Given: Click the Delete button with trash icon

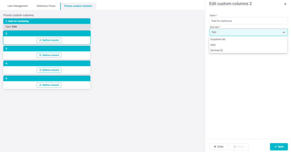Looking at the screenshot, I should coord(238,147).
